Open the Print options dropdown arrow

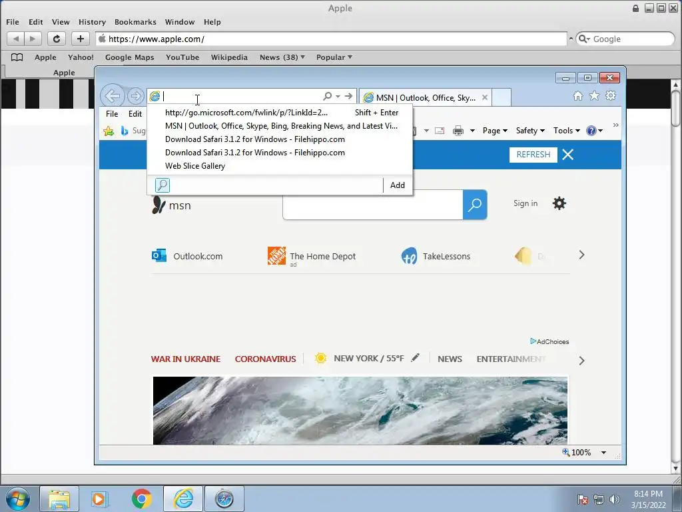472,131
